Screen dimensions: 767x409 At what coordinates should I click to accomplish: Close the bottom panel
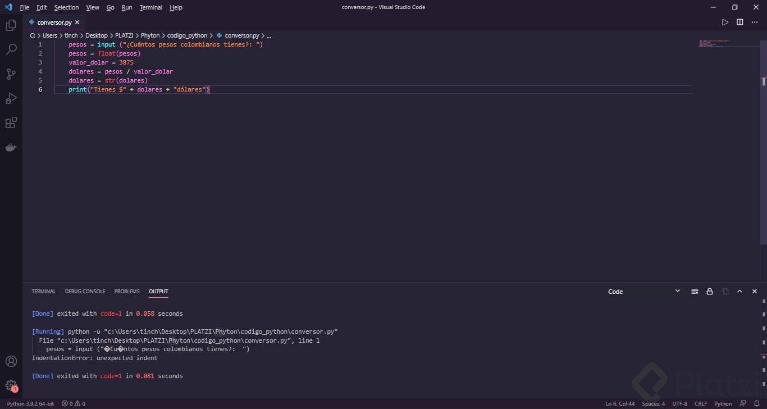(755, 292)
